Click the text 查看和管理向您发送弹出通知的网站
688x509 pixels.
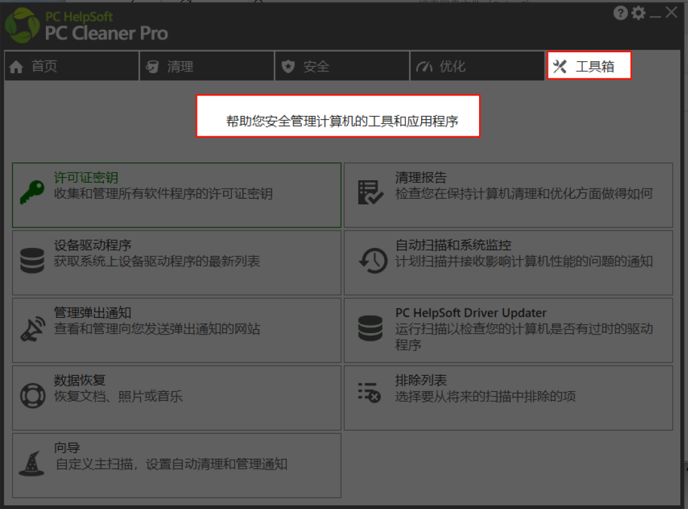(x=157, y=329)
